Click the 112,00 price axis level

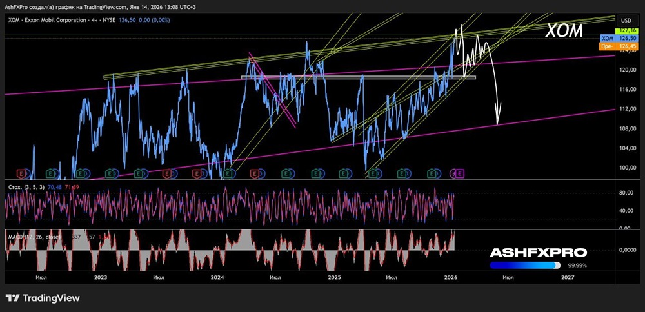click(x=628, y=109)
